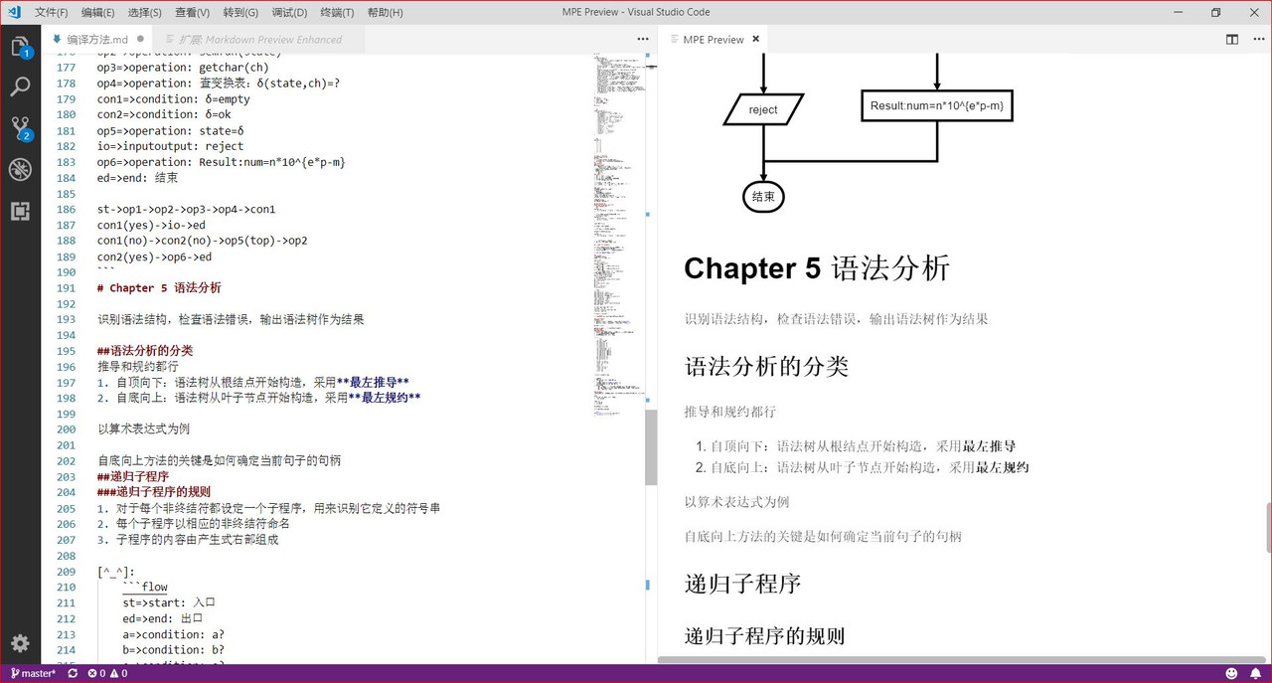This screenshot has width=1272, height=683.
Task: Click the 'con1=>condition: δ=empty' line
Action: pyautogui.click(x=174, y=99)
